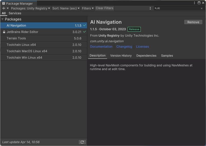Select the Toolchain Linux x64 package

[x=44, y=45]
